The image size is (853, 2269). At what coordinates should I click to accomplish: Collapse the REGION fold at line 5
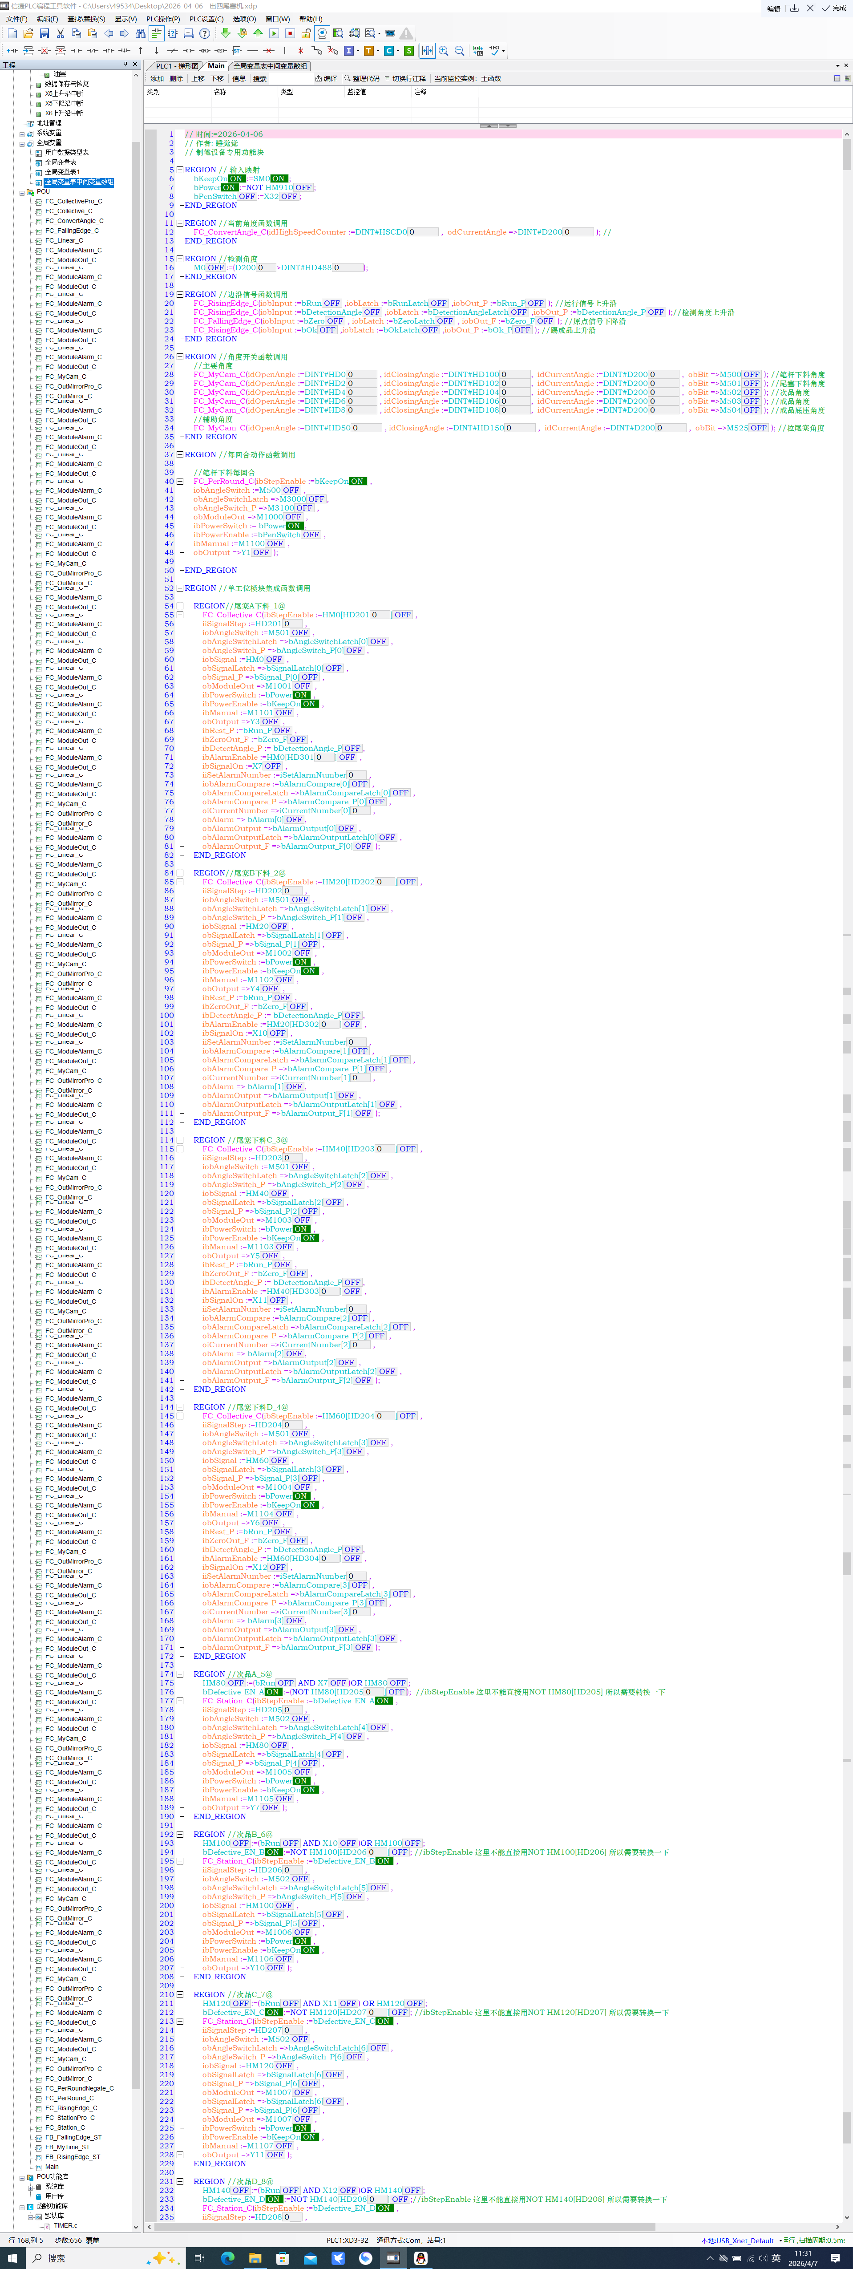click(x=180, y=170)
